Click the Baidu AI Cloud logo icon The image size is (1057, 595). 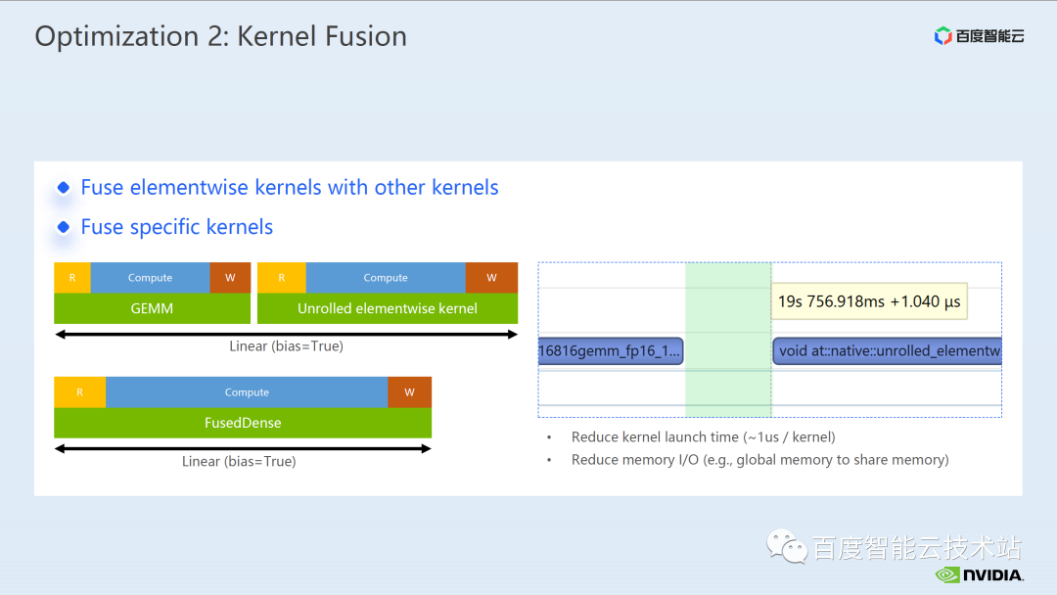(x=942, y=36)
